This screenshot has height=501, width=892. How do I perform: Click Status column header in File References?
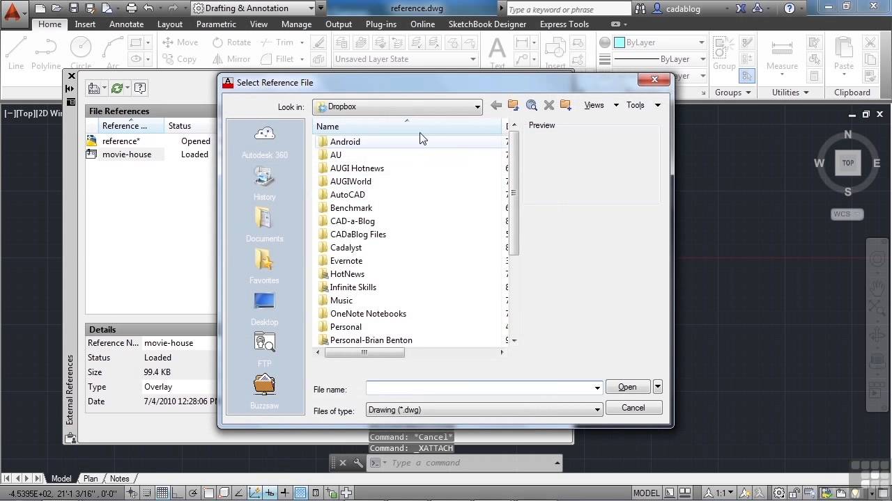coord(190,126)
